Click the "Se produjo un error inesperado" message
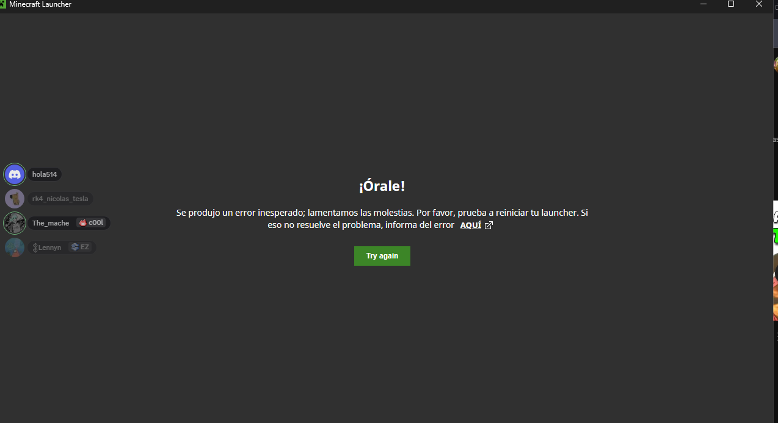Screen dimensions: 778x423 point(382,219)
